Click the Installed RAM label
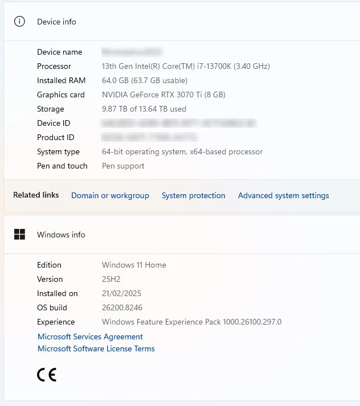Screen dimensions: 360x406 61,80
